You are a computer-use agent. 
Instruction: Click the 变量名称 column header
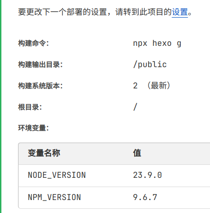point(44,153)
